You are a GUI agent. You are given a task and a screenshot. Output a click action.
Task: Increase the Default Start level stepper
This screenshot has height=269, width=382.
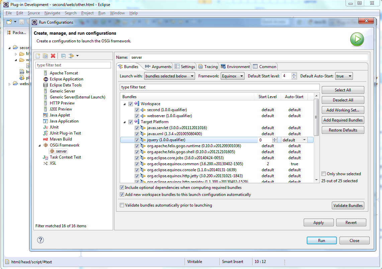[294, 74]
